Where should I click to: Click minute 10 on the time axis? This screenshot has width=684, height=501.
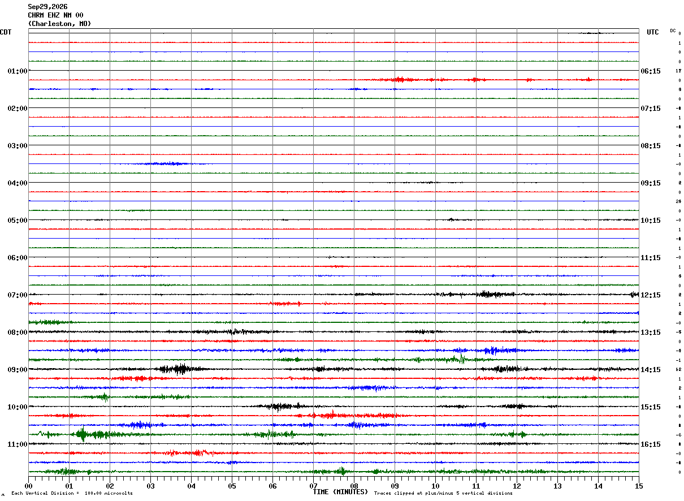(435, 486)
